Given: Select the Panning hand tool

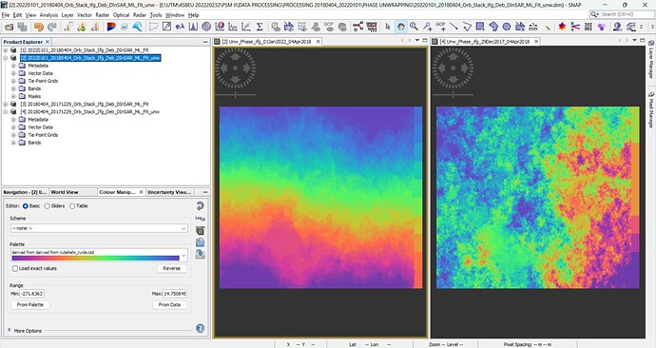Looking at the screenshot, I should pyautogui.click(x=401, y=27).
